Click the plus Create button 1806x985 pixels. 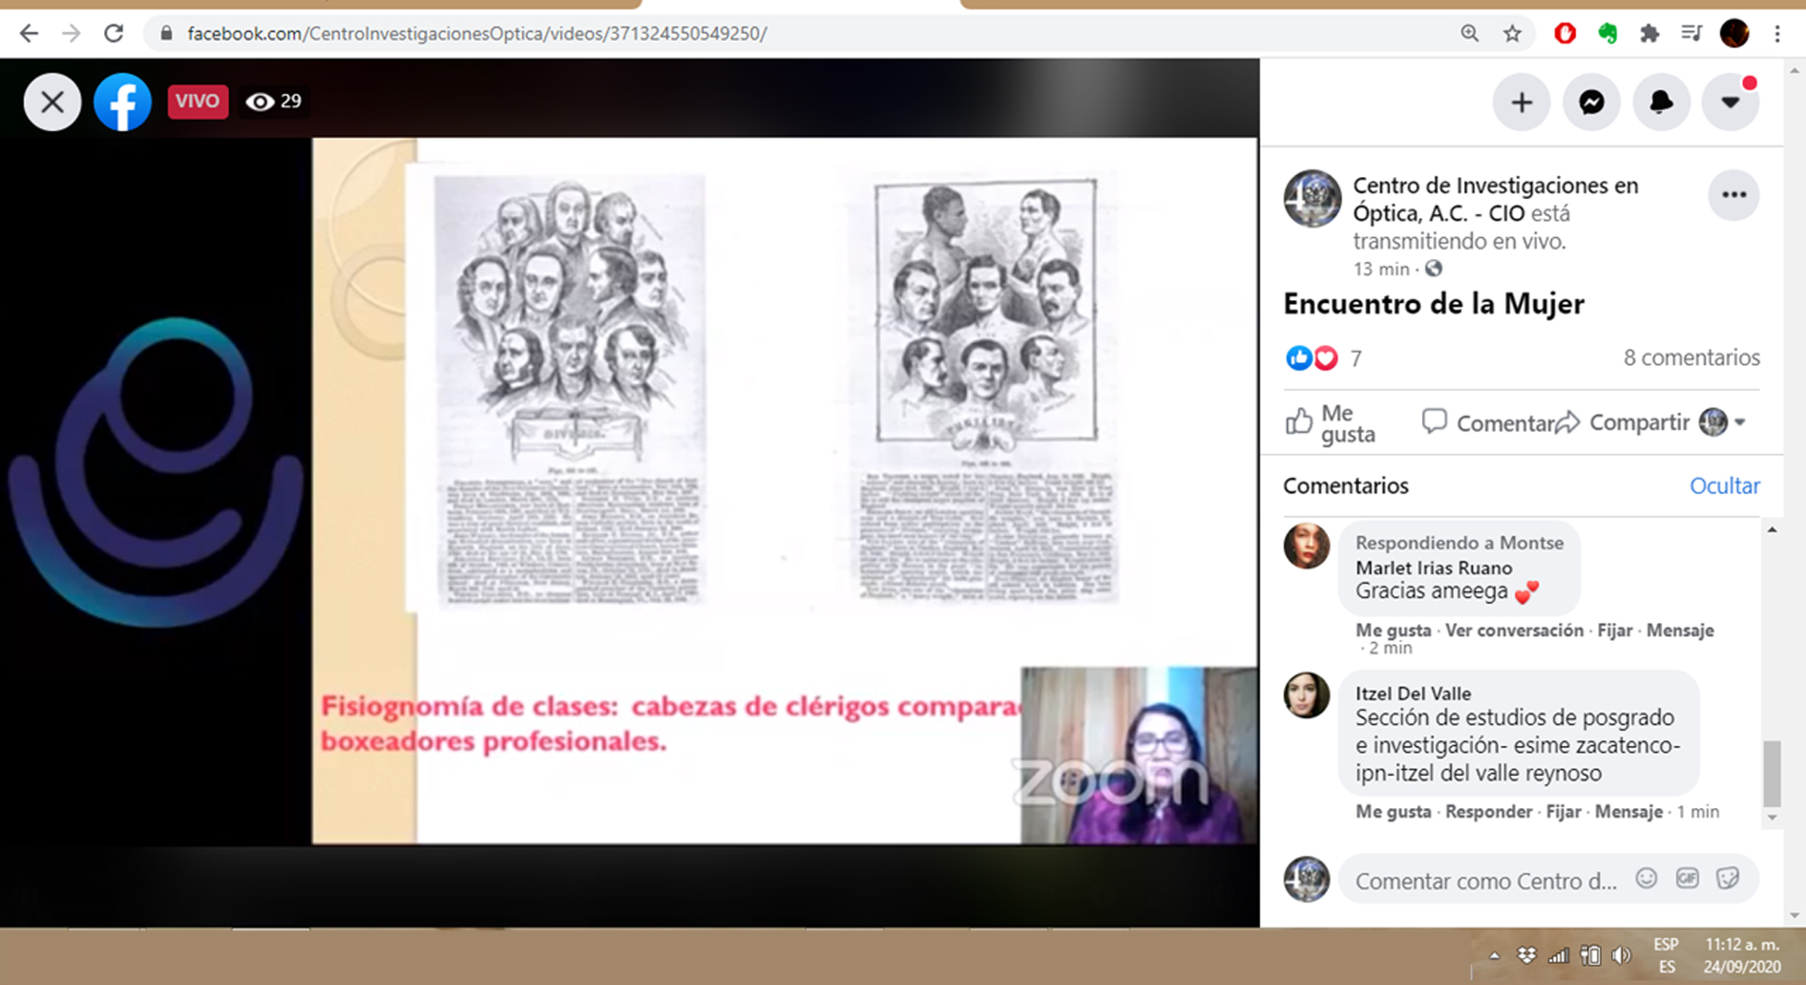point(1521,102)
